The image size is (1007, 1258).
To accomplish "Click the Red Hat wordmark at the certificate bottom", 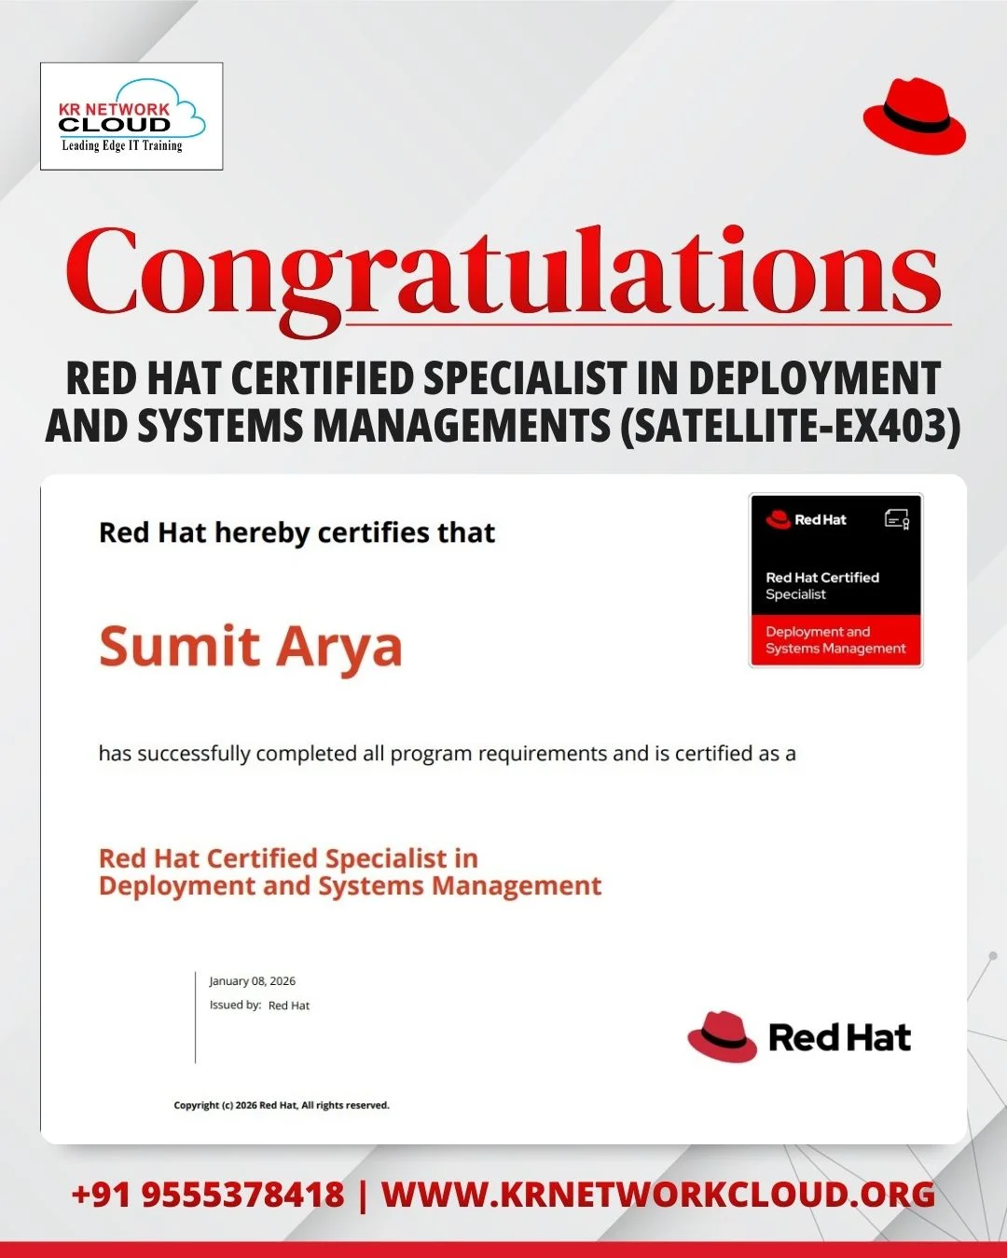I will 839,1037.
